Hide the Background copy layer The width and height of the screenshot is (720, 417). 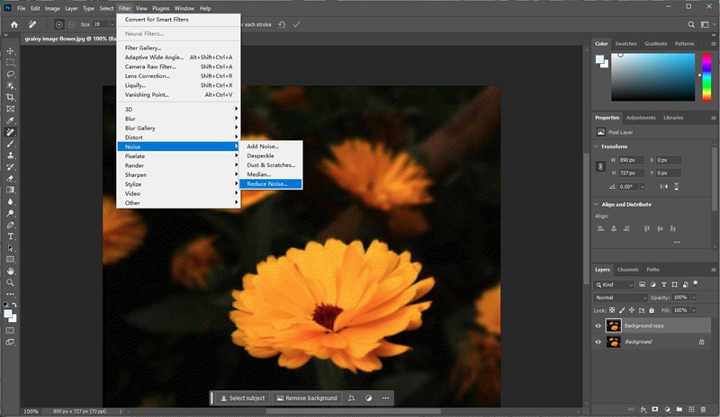[598, 326]
